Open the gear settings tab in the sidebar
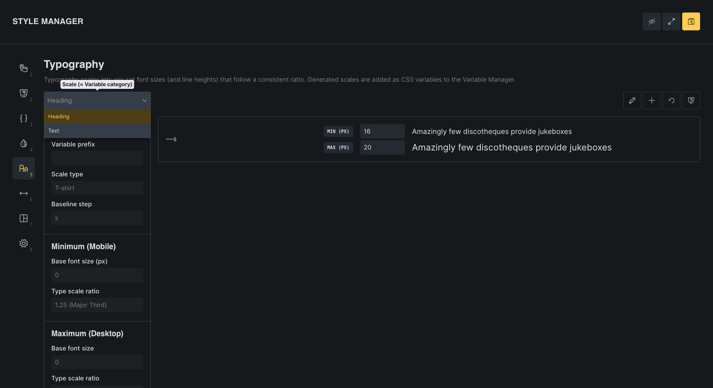713x388 pixels. [x=24, y=243]
